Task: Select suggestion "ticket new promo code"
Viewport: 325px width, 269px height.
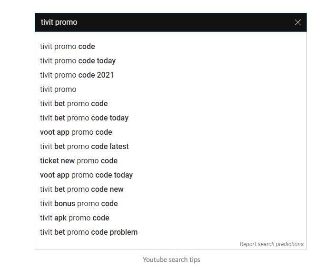Action: (x=79, y=161)
